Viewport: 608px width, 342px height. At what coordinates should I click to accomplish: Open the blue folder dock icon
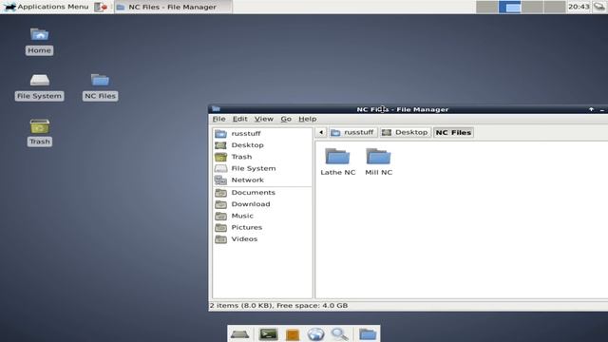pos(368,333)
